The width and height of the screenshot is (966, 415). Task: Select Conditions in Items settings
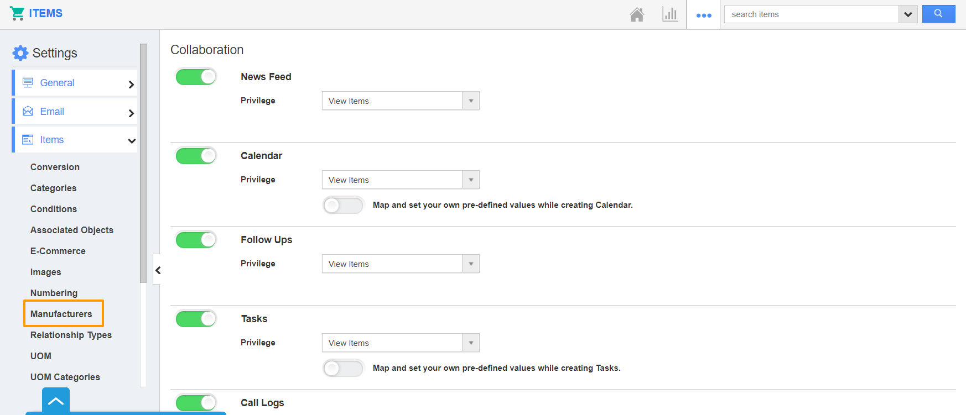pyautogui.click(x=54, y=209)
